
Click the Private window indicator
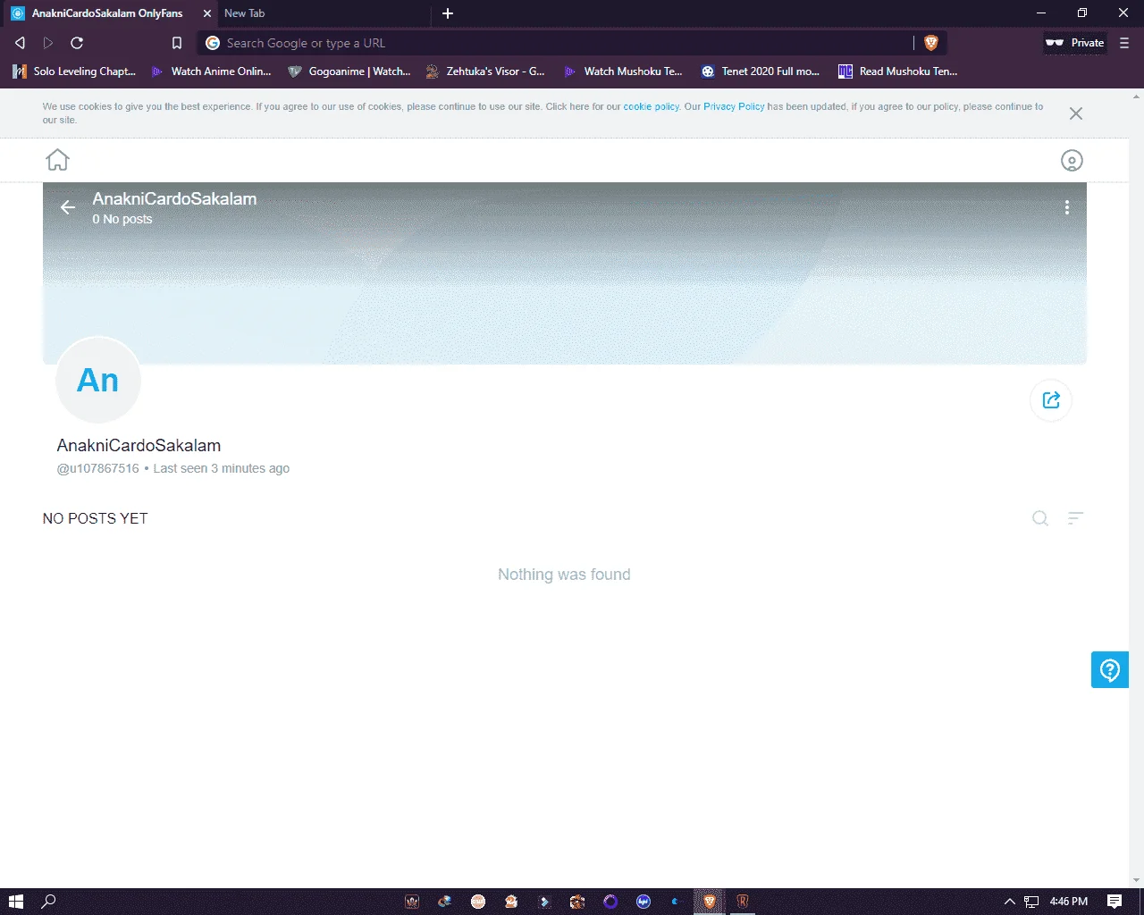point(1075,43)
